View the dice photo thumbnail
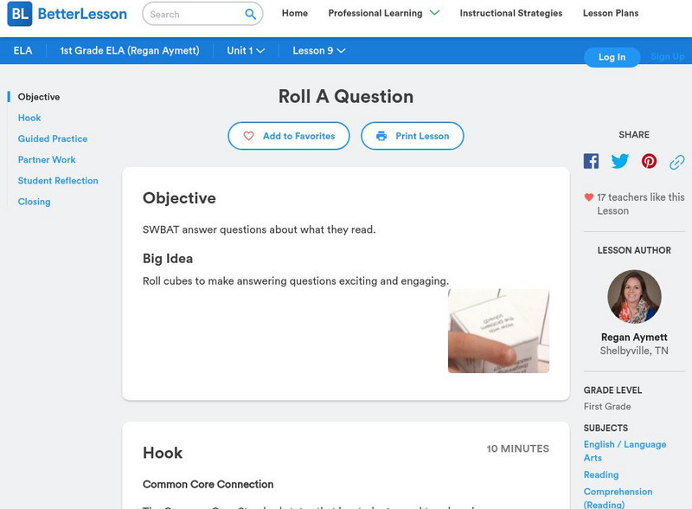Screen dimensions: 692x509 (498, 330)
